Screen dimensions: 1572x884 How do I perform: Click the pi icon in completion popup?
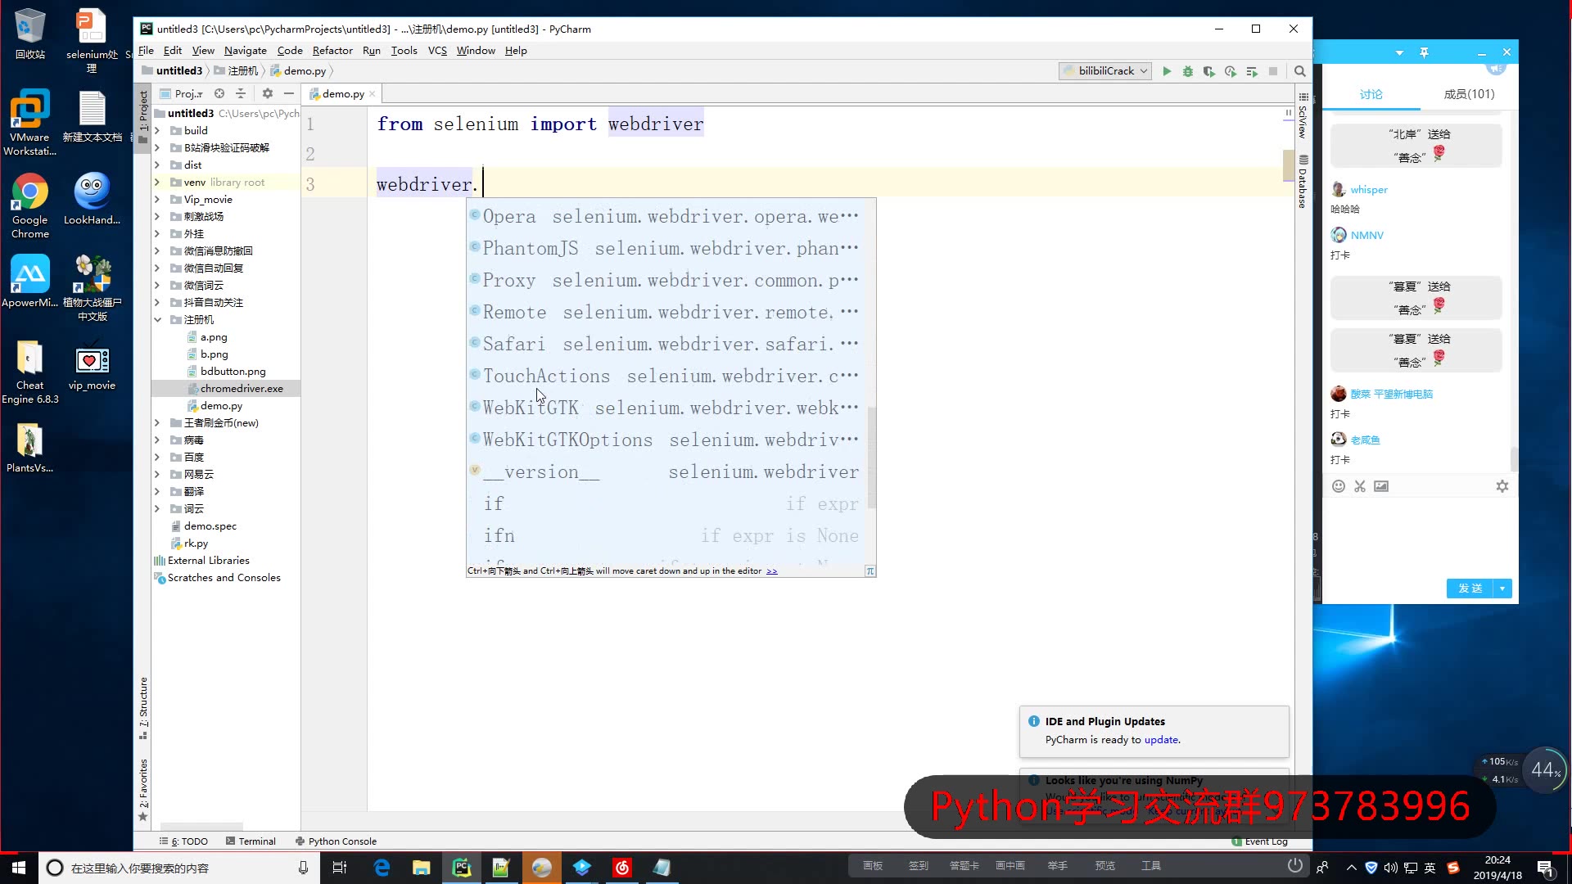tap(870, 571)
